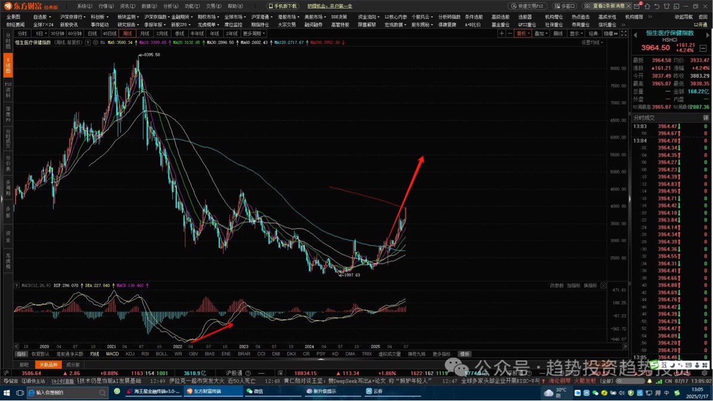Viewport: 713px width, 401px height.
Task: Open the 手机版下载 mobile download button
Action: (x=283, y=6)
